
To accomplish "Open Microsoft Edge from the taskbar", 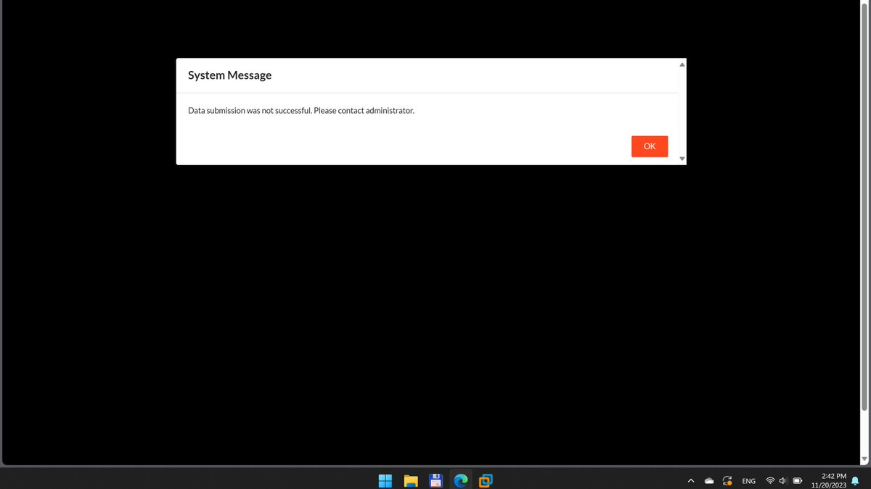I will point(462,480).
